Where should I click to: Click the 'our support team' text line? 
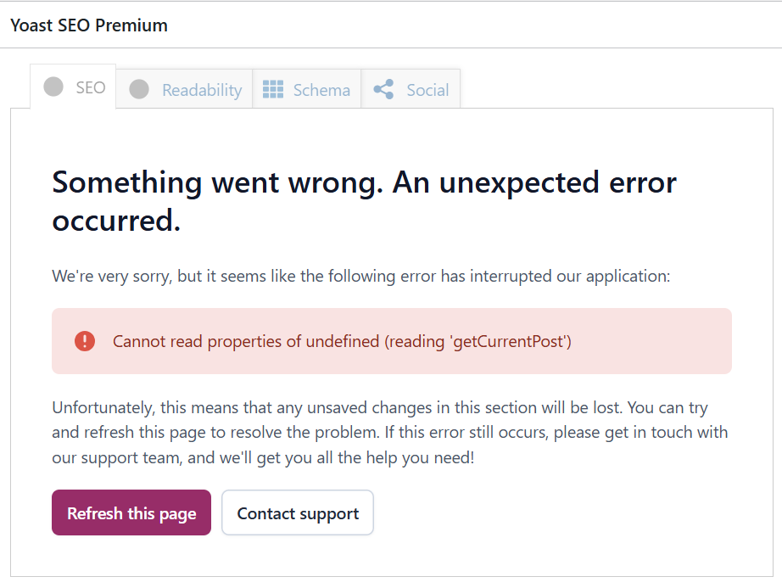(x=263, y=458)
